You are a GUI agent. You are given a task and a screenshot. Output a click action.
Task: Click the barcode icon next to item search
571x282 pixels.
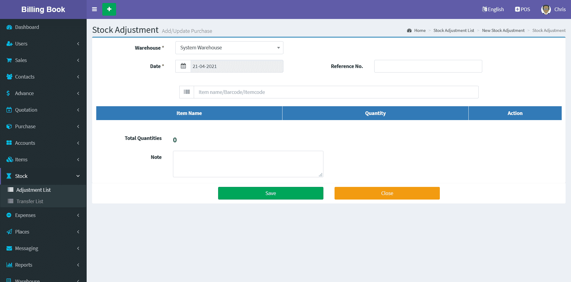[x=187, y=92]
